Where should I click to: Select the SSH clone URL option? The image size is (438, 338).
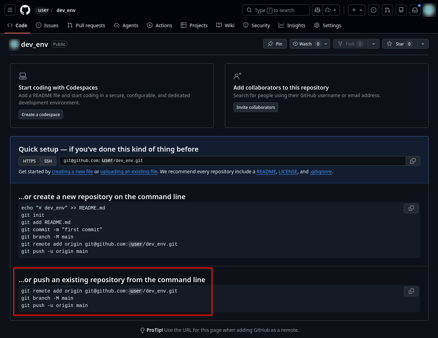click(48, 161)
